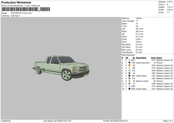174x123 pixels.
Task: Click the Banana Yellow color swatch
Action: 129,81
